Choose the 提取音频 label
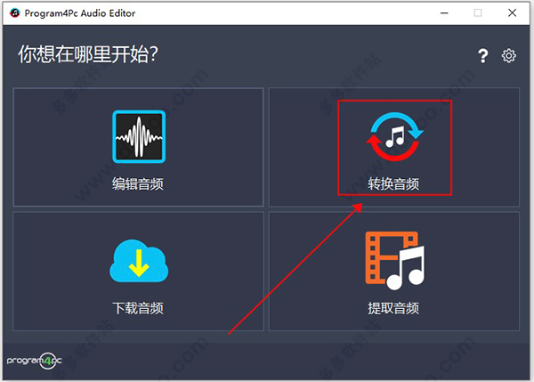The width and height of the screenshot is (534, 382). click(393, 308)
